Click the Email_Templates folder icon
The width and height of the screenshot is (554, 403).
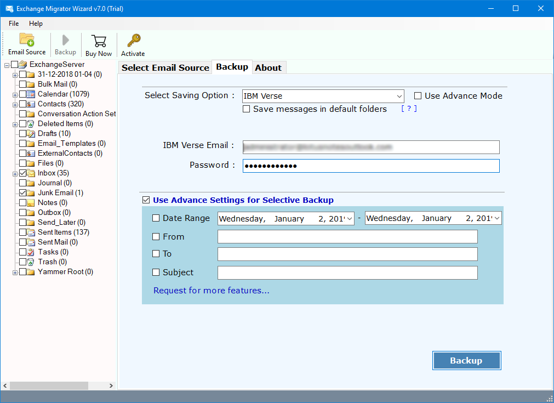tap(31, 144)
